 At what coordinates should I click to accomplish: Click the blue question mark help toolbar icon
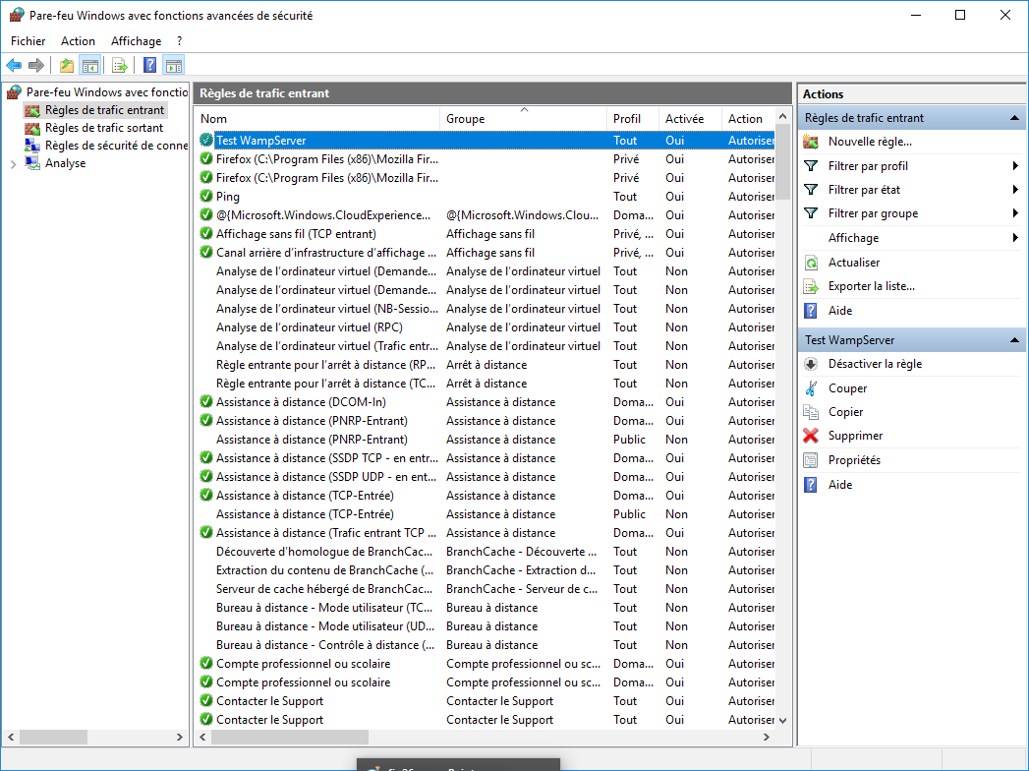(x=149, y=66)
